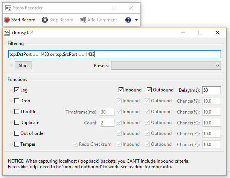Enable the Tamper function checkbox
Screen dimensions: 230x178
point(17,144)
